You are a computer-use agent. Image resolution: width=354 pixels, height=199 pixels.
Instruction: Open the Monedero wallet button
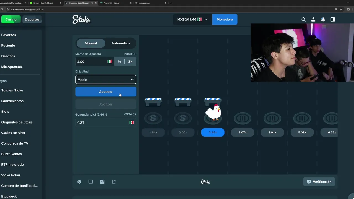pyautogui.click(x=225, y=19)
